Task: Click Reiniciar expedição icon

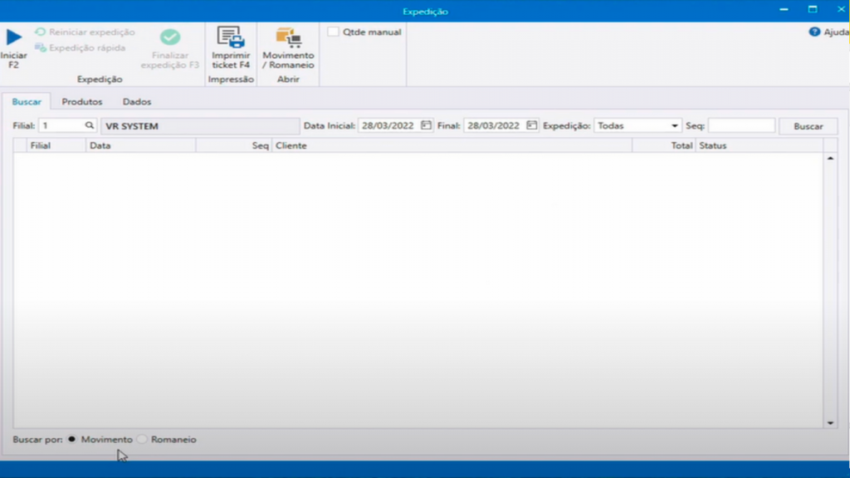Action: tap(40, 32)
